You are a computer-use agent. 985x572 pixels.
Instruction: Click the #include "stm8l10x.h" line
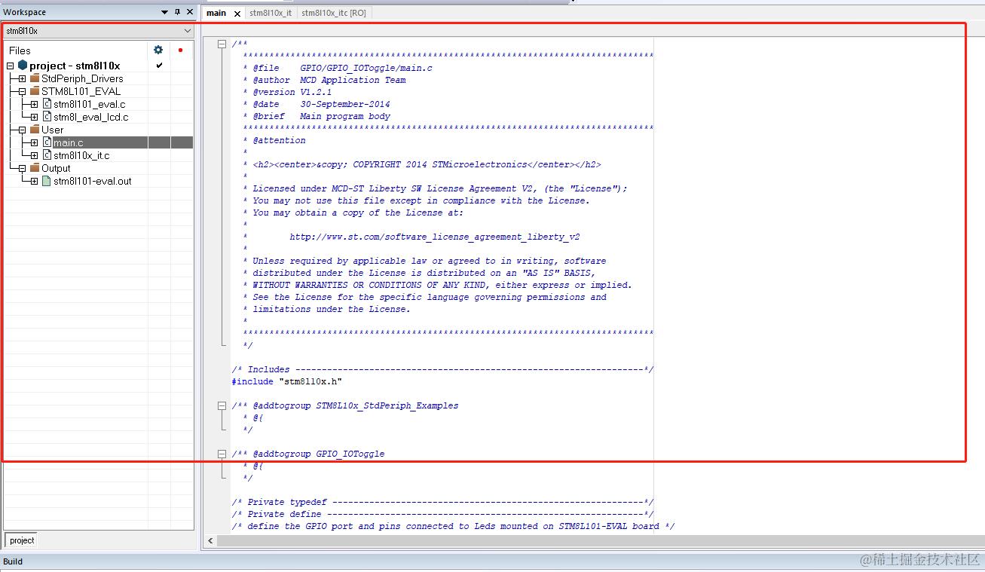point(287,382)
